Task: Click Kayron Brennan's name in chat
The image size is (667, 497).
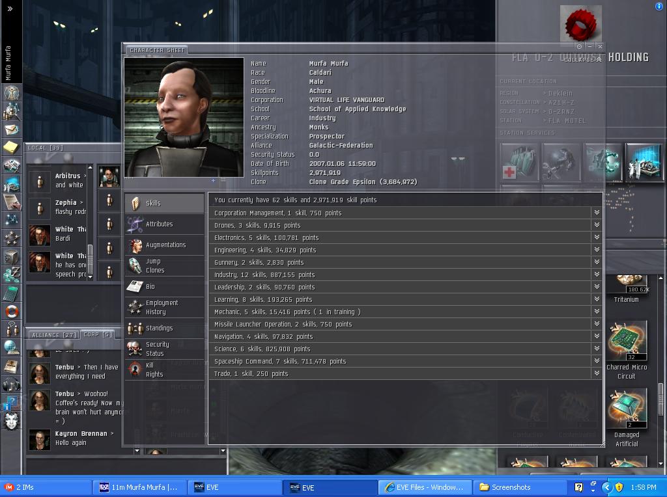Action: tap(81, 433)
